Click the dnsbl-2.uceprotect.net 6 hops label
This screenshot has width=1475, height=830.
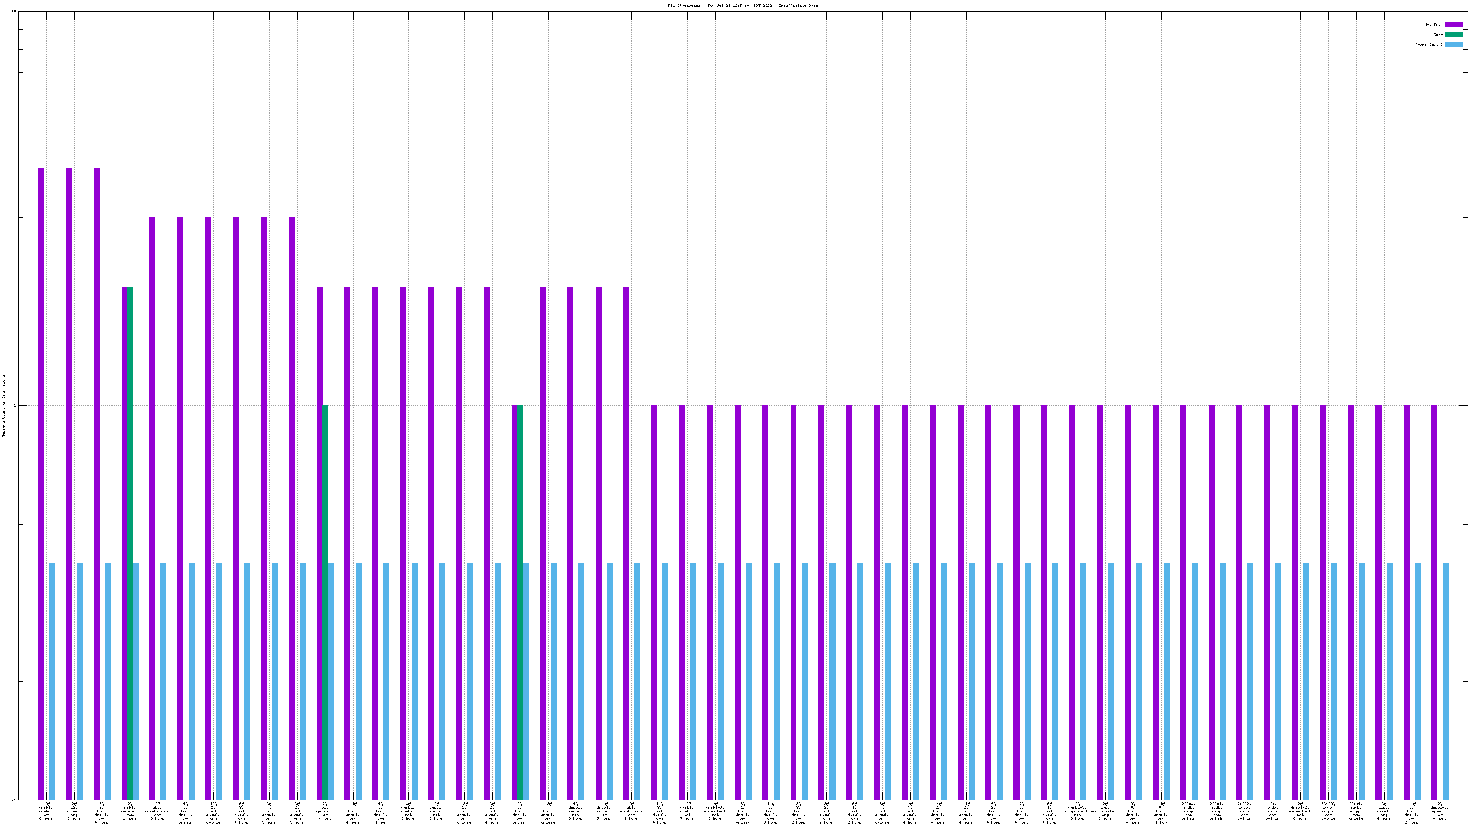pyautogui.click(x=1300, y=811)
